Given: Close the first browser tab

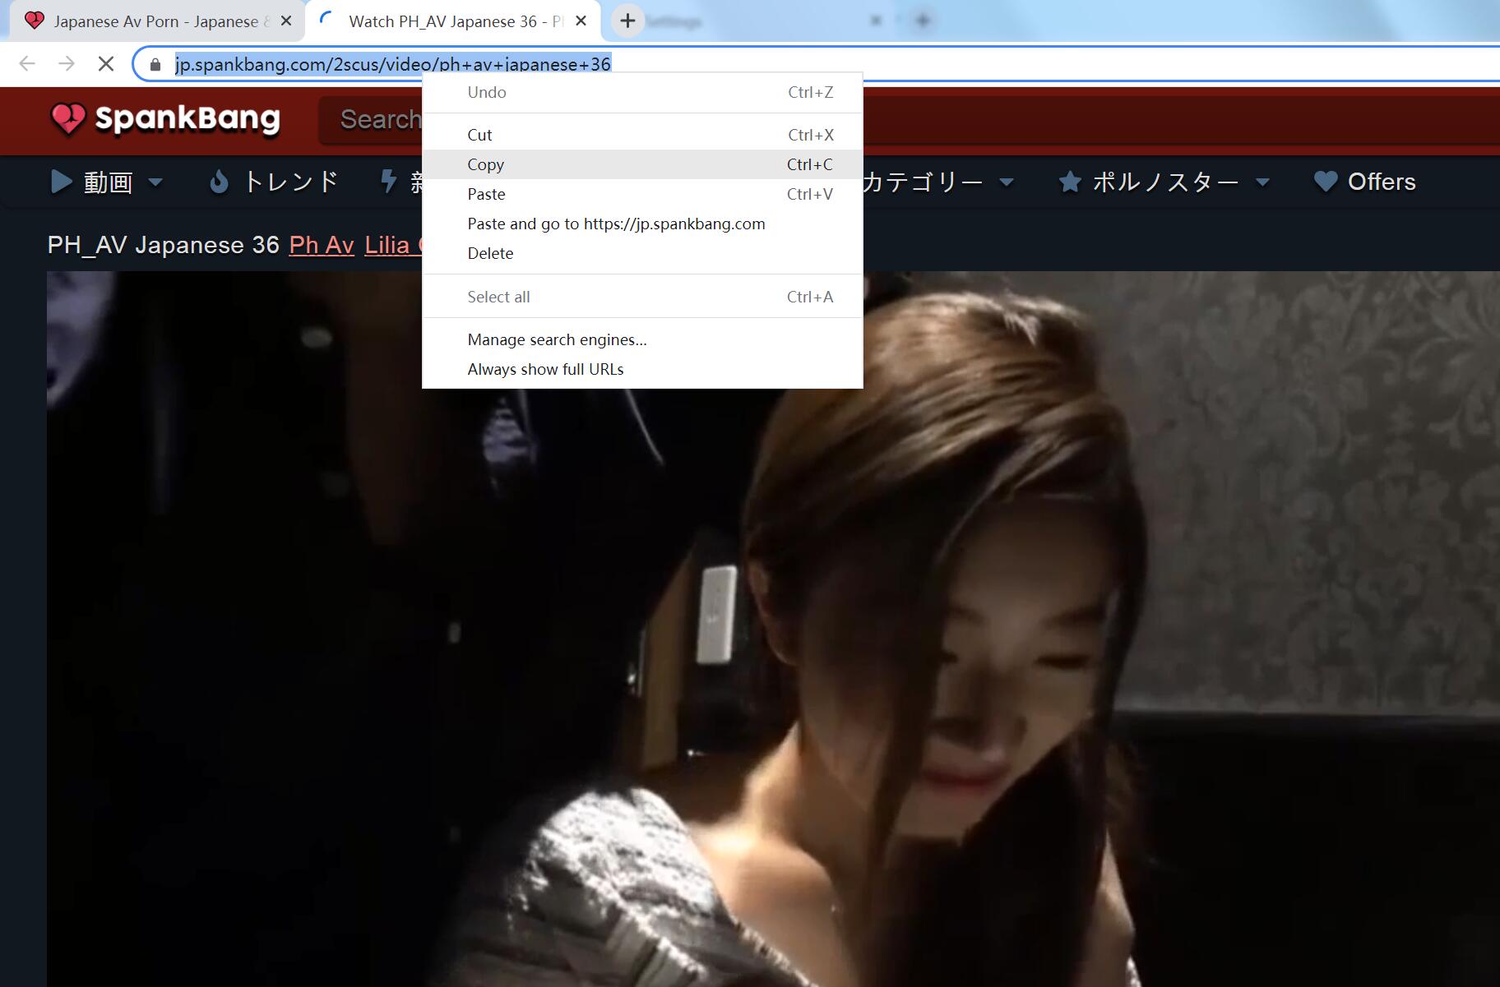Looking at the screenshot, I should (x=286, y=21).
